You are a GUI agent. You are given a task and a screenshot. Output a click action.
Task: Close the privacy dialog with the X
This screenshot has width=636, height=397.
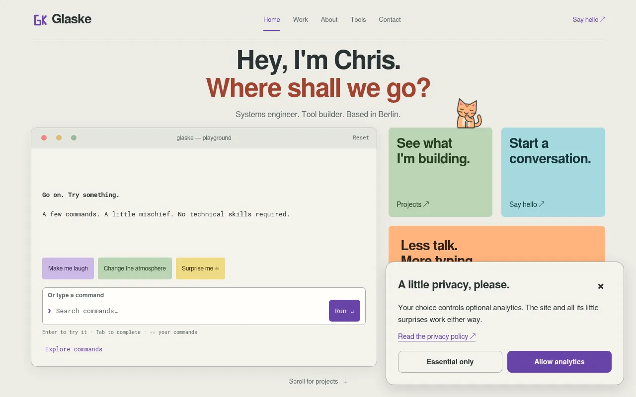pyautogui.click(x=601, y=286)
